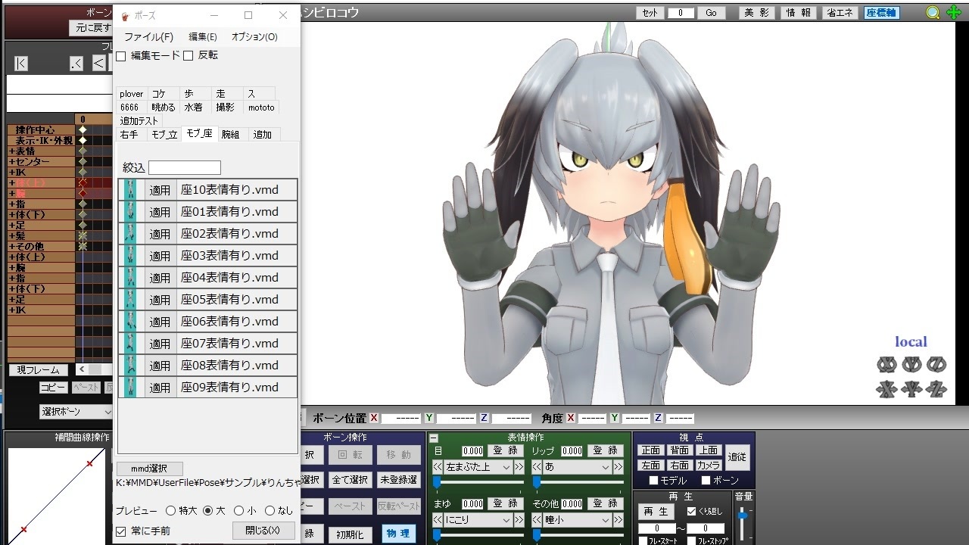
Task: Click the 絞込 filter input field
Action: (x=185, y=167)
